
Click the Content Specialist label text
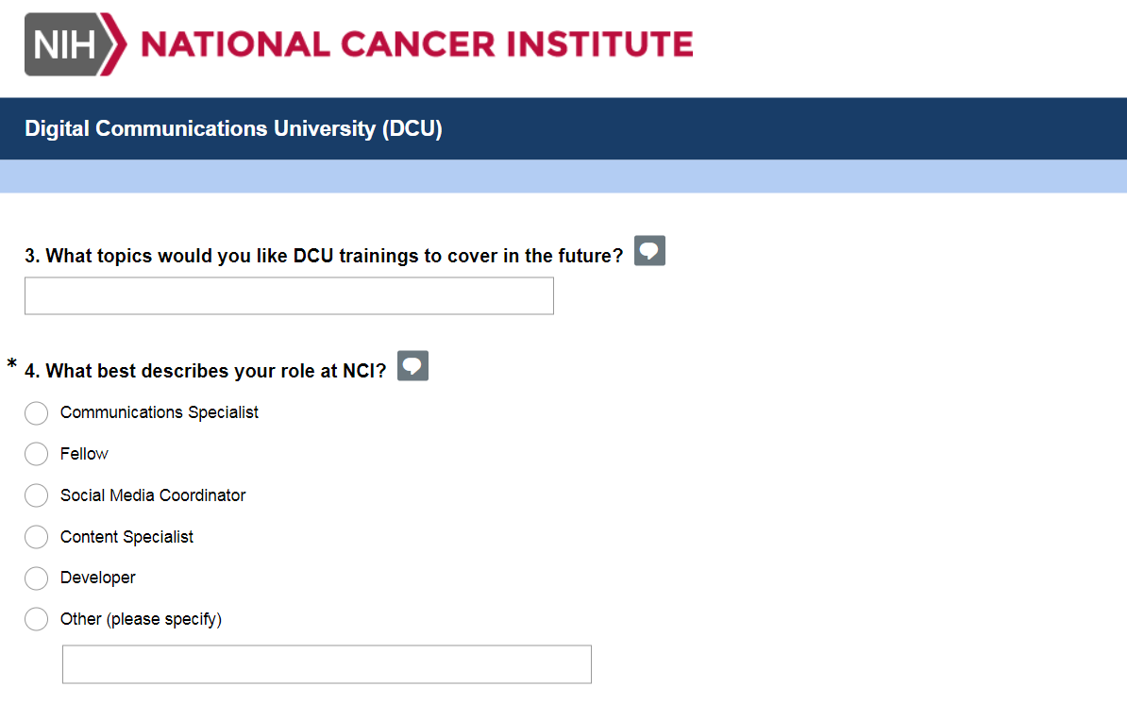(126, 537)
